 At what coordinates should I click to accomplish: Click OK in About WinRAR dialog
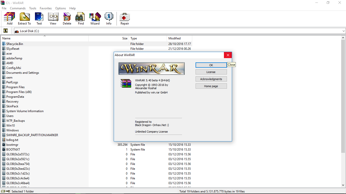(211, 65)
